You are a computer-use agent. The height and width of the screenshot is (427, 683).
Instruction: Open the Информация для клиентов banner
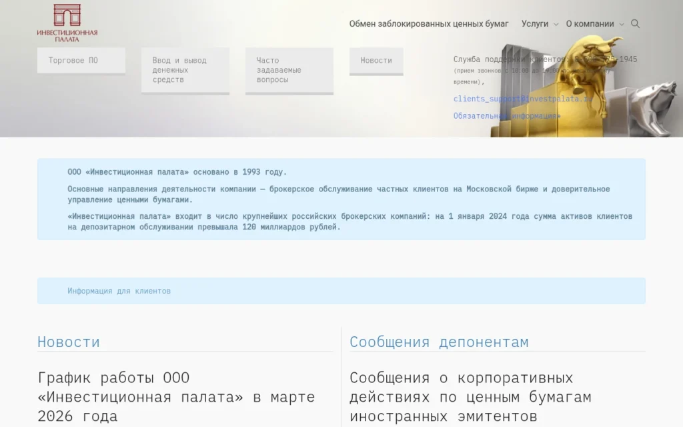pyautogui.click(x=118, y=290)
